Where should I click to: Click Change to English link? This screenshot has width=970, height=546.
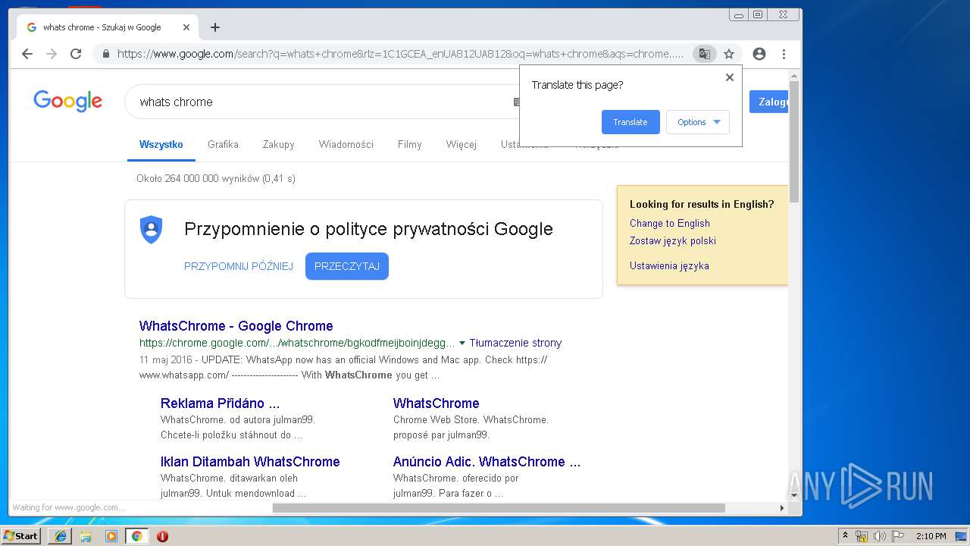[670, 223]
